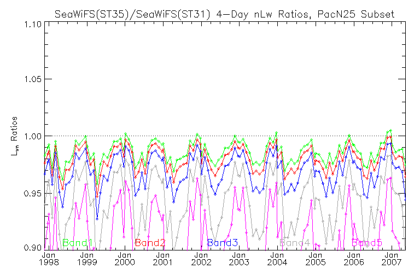Click the Jan 2005 x-axis label

coord(316,259)
